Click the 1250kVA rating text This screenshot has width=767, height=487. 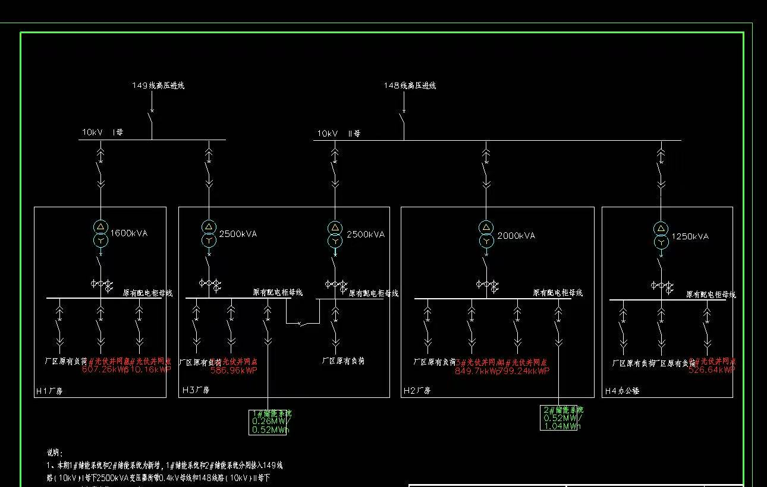click(690, 236)
